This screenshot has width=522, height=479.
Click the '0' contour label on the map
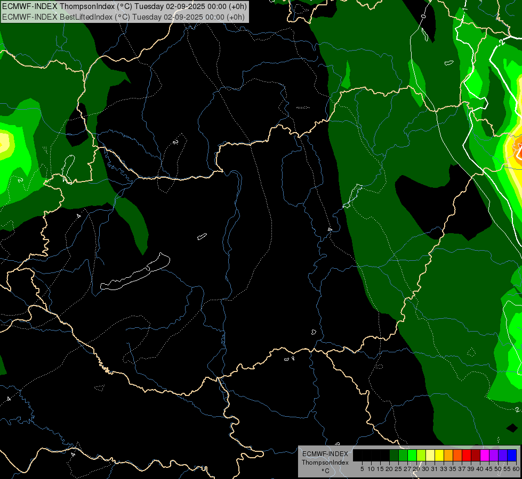[423, 16]
